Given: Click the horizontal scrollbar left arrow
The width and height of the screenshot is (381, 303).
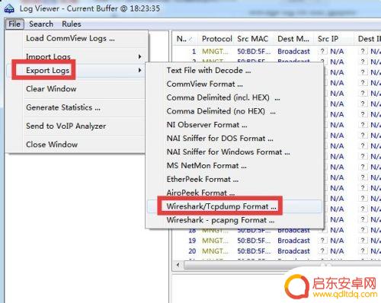Looking at the screenshot, I should [178, 265].
